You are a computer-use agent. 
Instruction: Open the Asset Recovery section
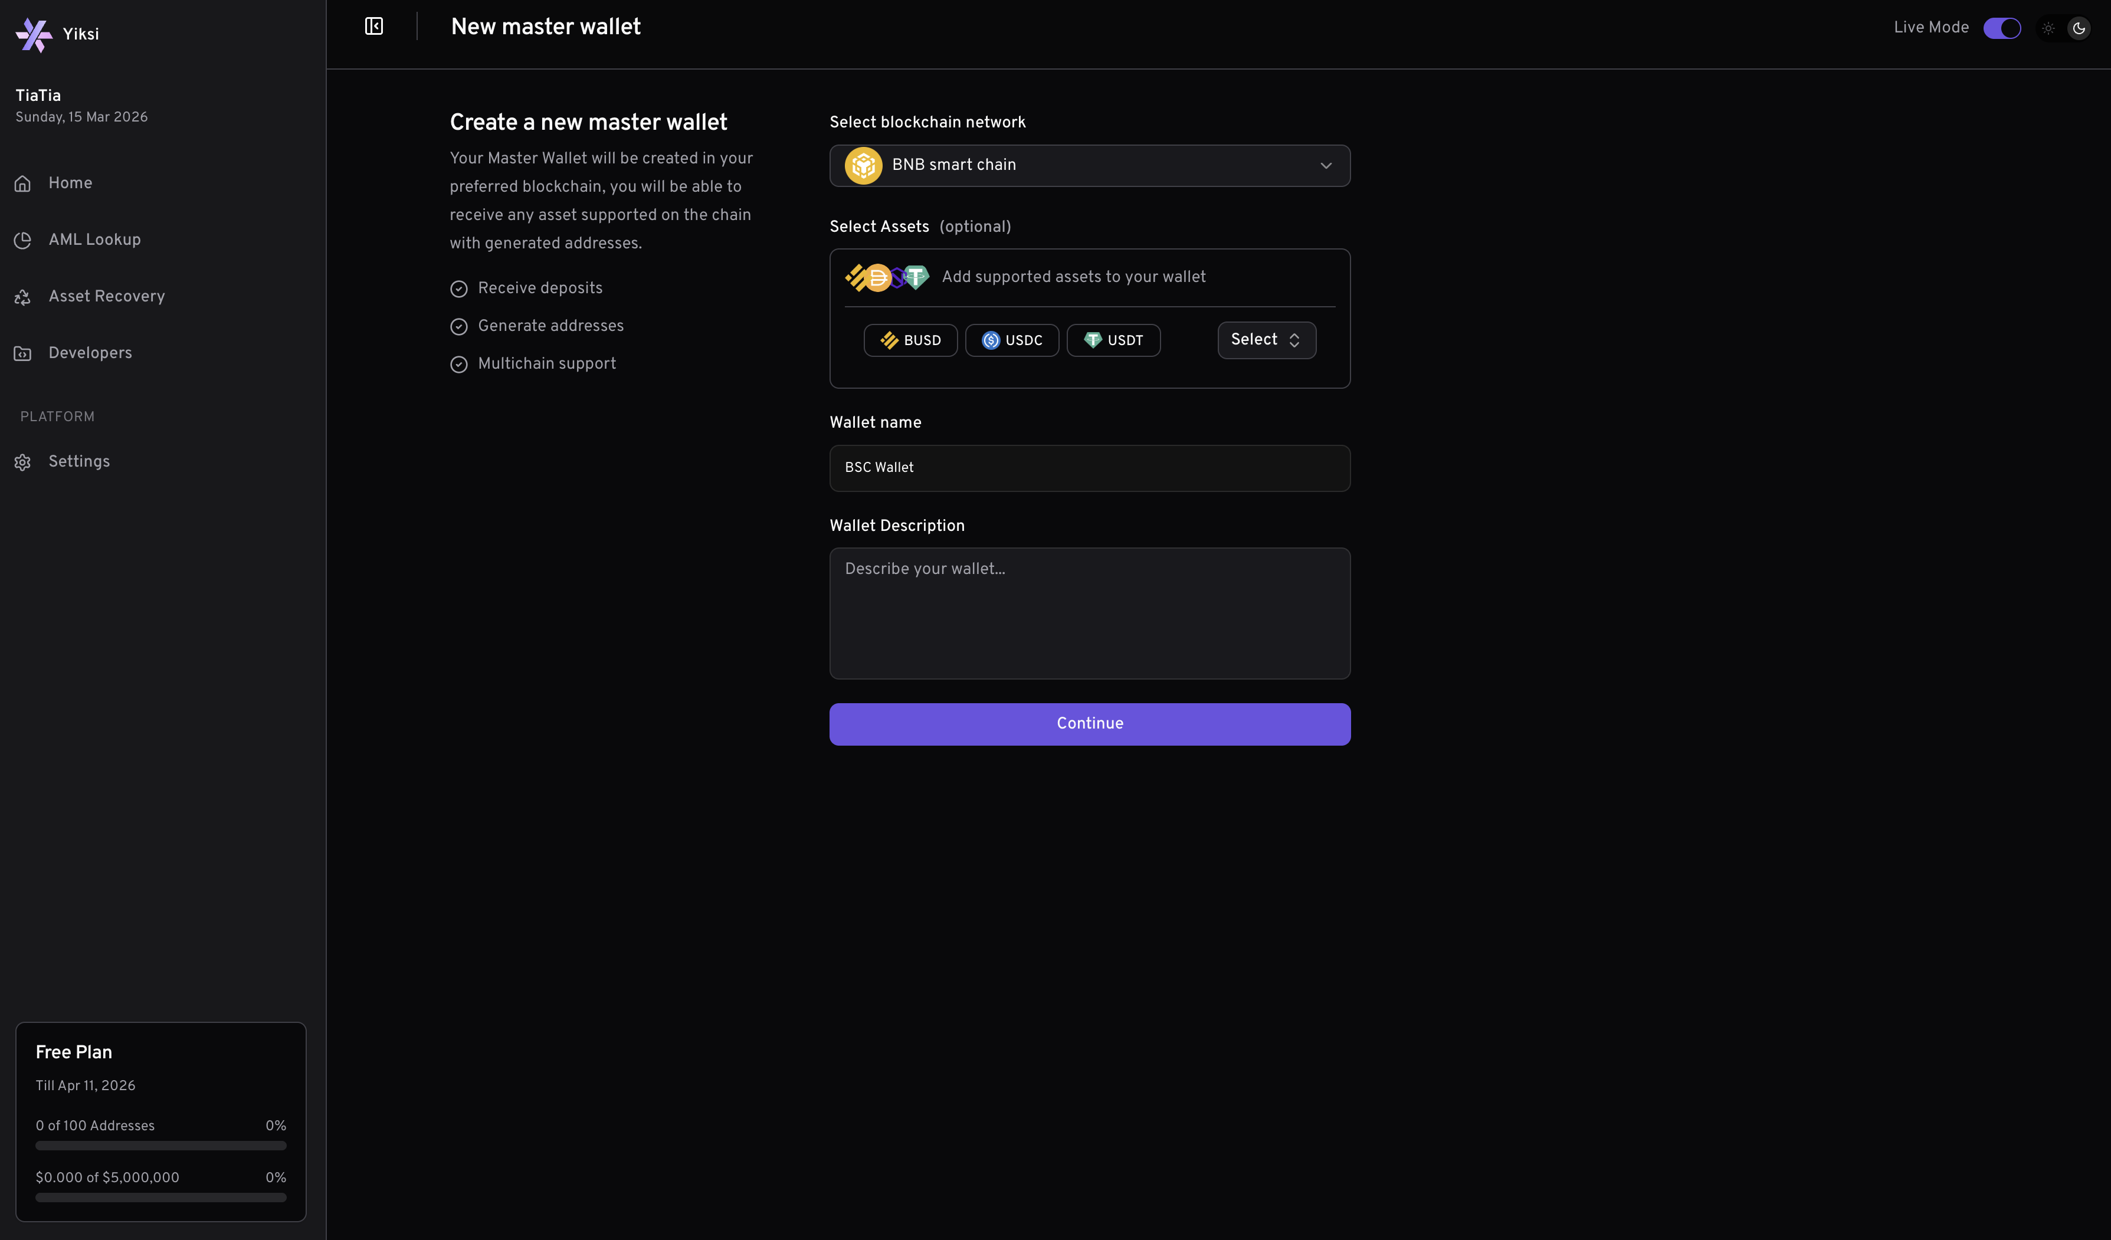[106, 296]
